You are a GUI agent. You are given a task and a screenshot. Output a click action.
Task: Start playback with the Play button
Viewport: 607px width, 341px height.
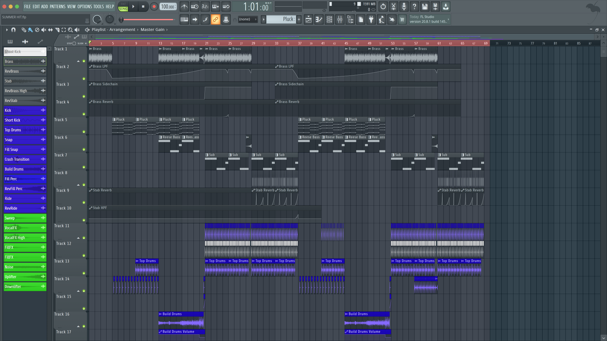click(x=133, y=6)
